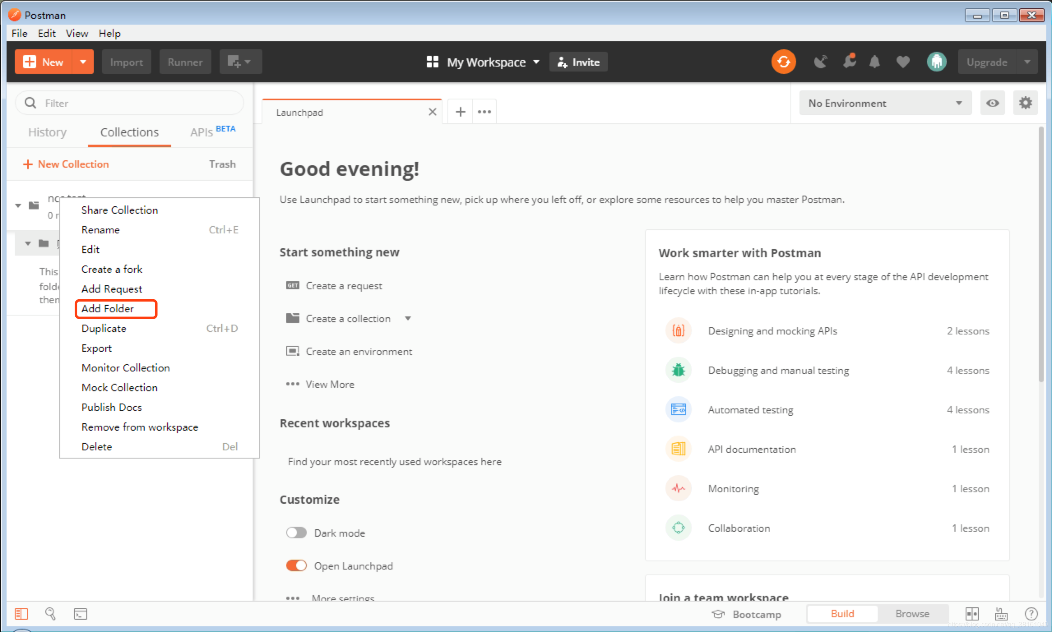The height and width of the screenshot is (632, 1052).
Task: Toggle the Dark mode switch
Action: [x=297, y=532]
